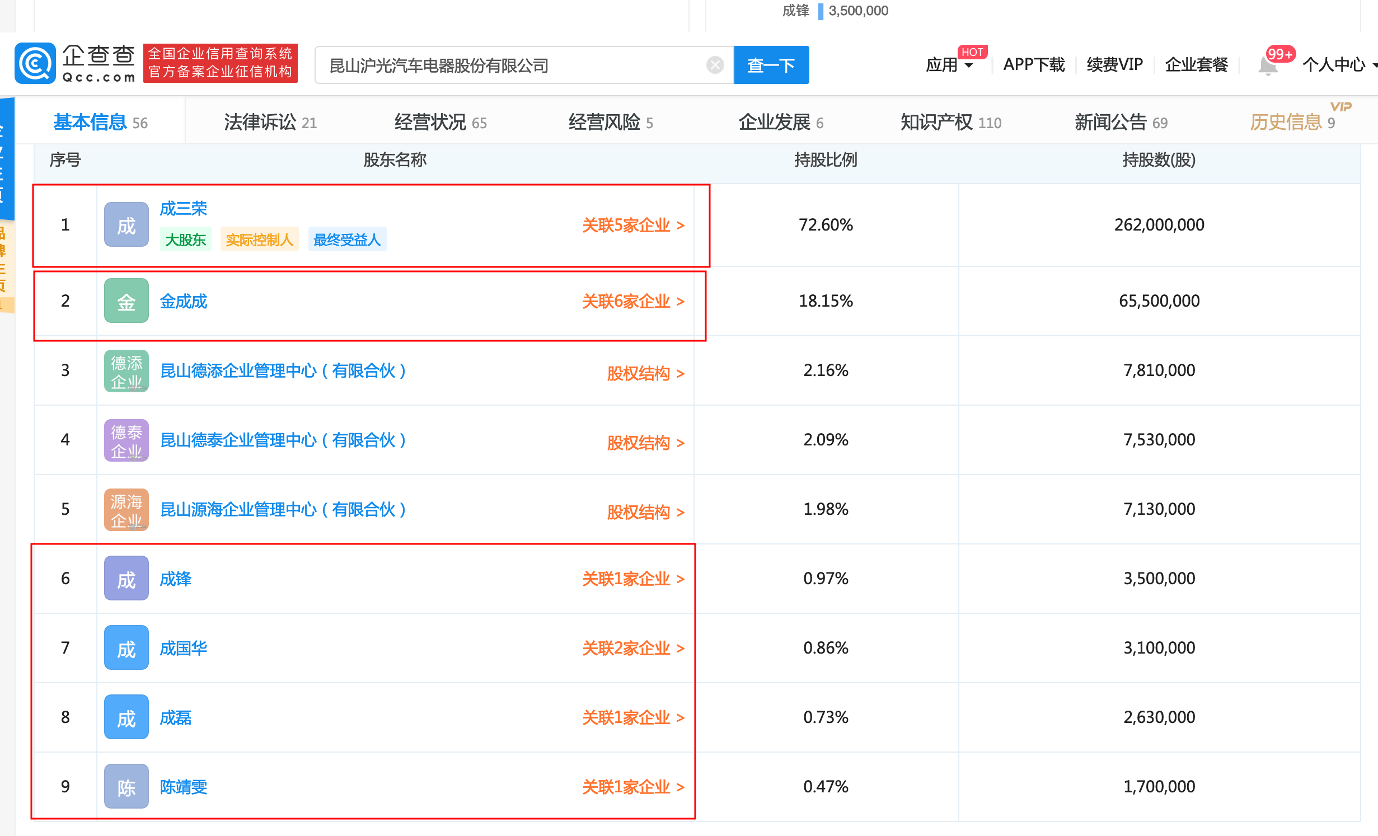Switch to 经营风险 tab
This screenshot has height=836, width=1378.
pyautogui.click(x=611, y=122)
